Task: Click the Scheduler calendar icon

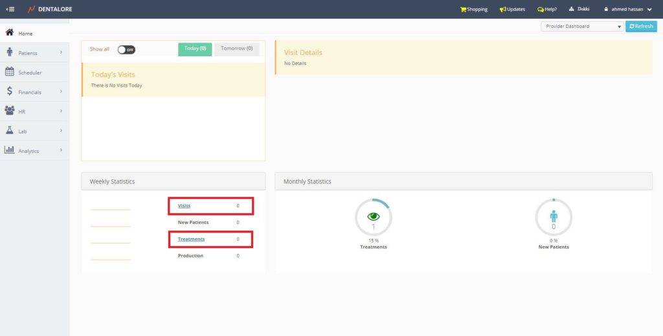Action: pos(10,73)
